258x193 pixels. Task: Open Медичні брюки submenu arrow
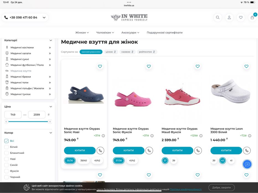coord(50,77)
